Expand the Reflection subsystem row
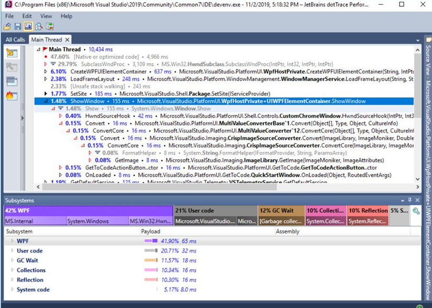This screenshot has width=432, height=308. pos(12,280)
